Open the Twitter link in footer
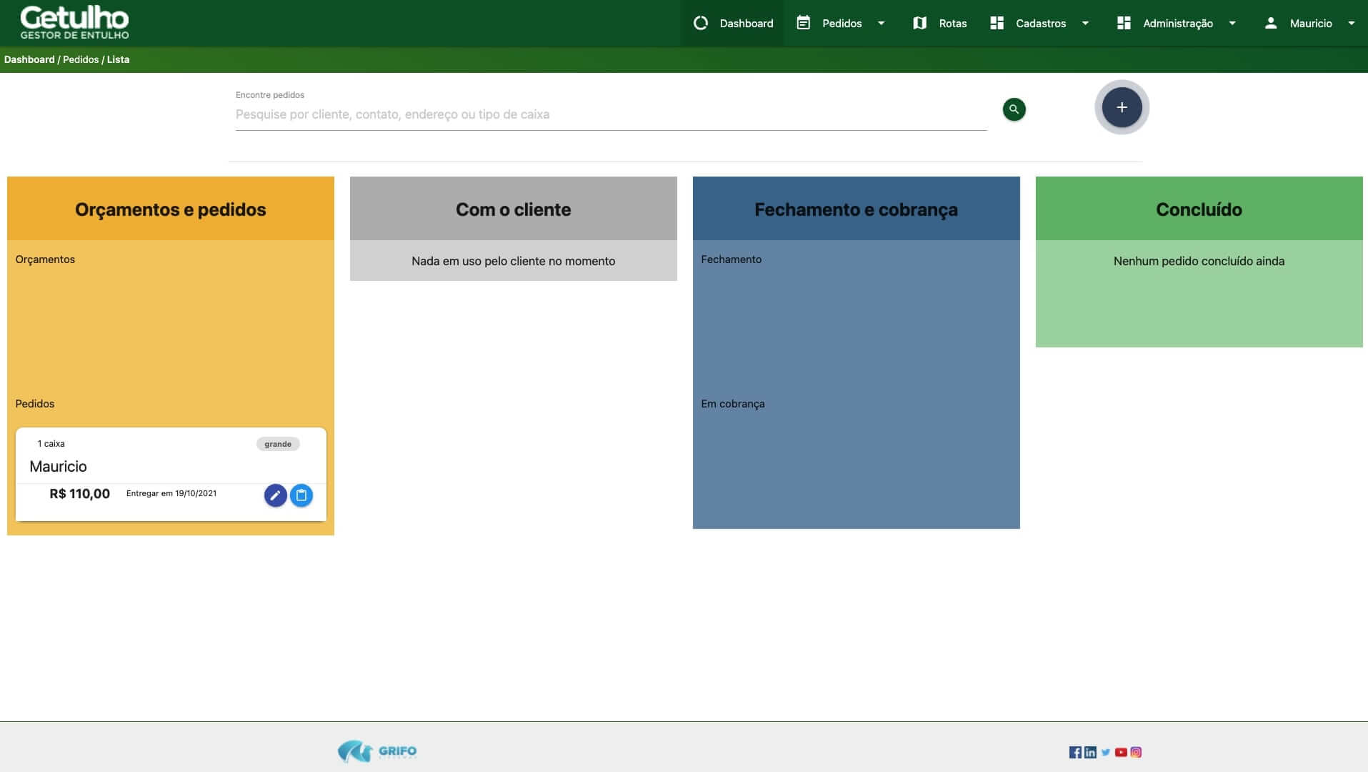Image resolution: width=1368 pixels, height=772 pixels. (1106, 752)
